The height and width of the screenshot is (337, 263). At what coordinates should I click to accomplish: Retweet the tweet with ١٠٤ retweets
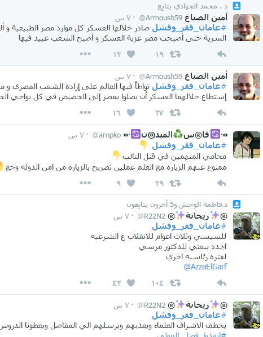(175, 283)
